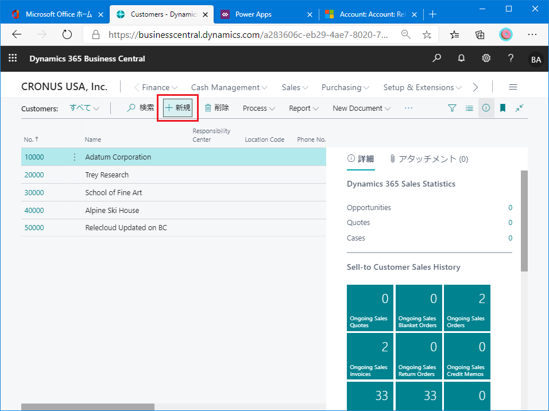The height and width of the screenshot is (411, 549).
Task: Bookmark this page with the bookmark icon
Action: click(x=503, y=108)
